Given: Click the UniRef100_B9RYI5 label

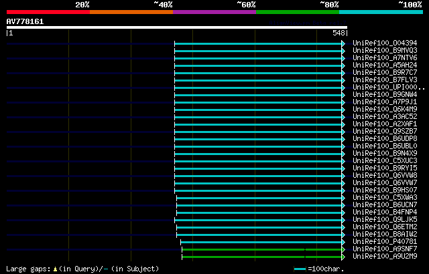Looking at the screenshot, I should pos(385,168).
